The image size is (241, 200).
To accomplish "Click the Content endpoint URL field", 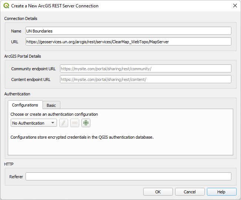I will 145,79.
